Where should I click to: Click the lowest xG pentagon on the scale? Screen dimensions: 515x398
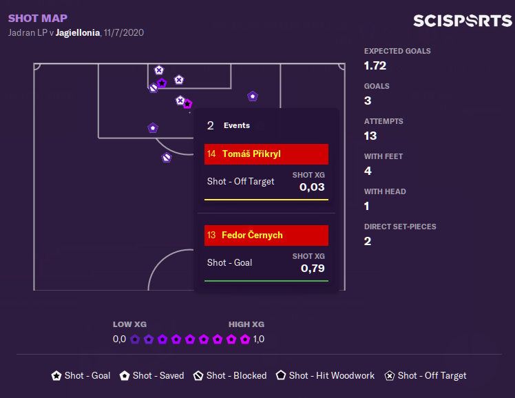pos(136,339)
